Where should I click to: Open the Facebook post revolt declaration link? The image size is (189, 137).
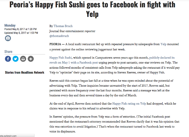112,60
